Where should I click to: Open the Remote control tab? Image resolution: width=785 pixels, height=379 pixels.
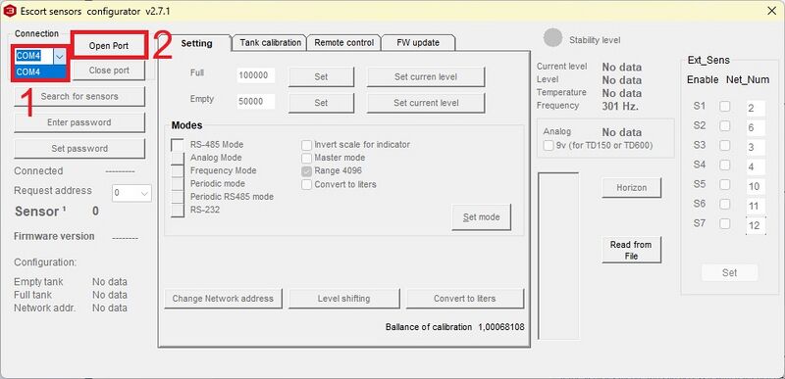pyautogui.click(x=344, y=43)
